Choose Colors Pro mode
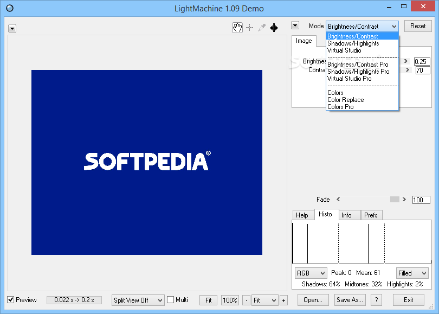 pyautogui.click(x=362, y=107)
